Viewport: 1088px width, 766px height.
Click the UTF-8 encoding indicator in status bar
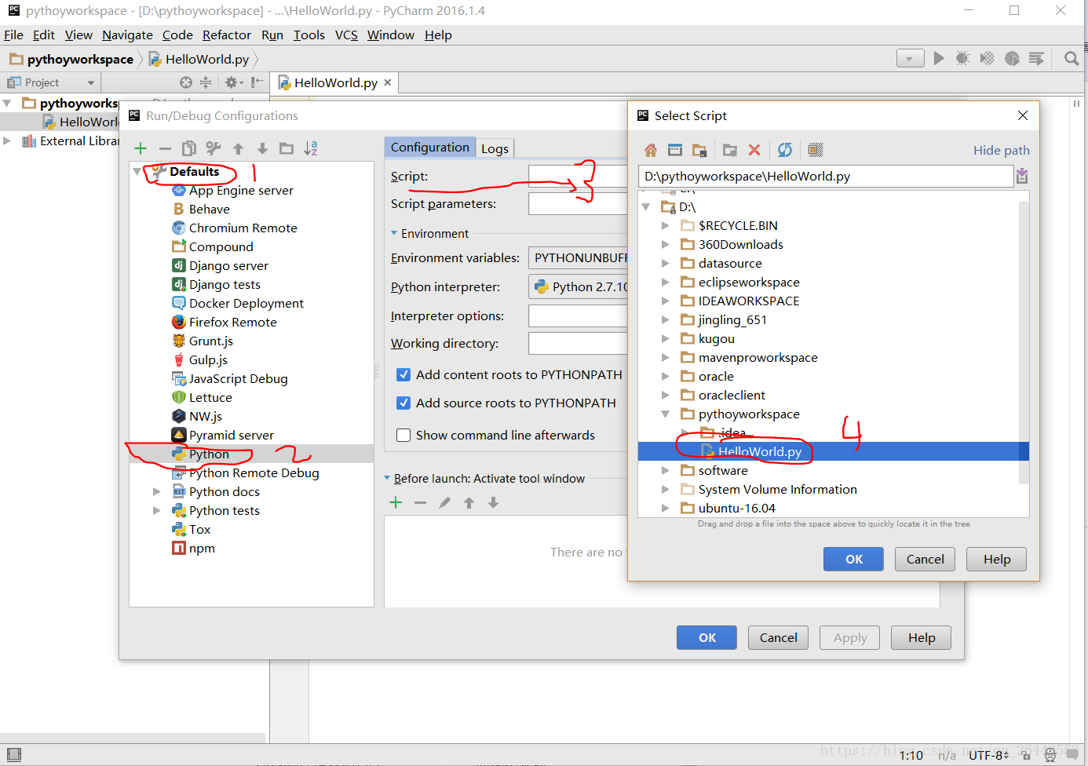tap(988, 755)
